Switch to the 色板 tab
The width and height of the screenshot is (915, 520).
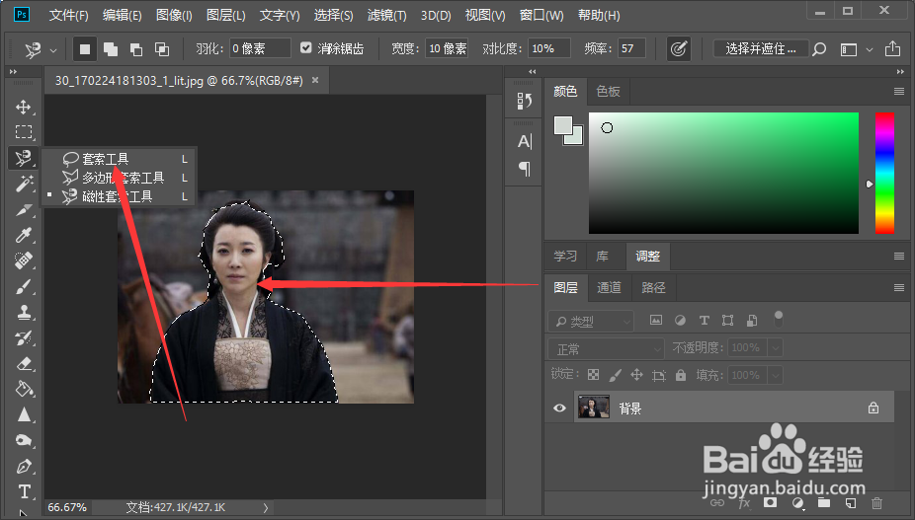click(x=608, y=91)
